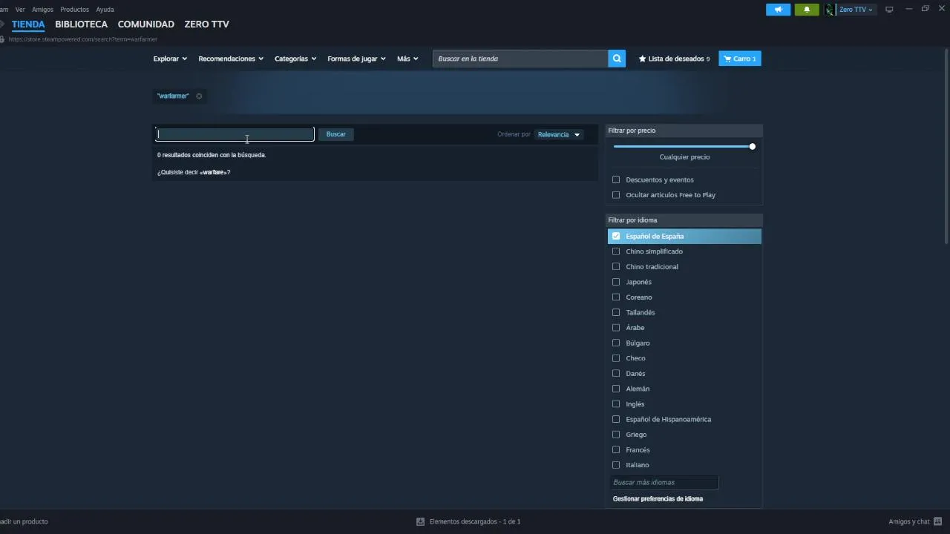Open Big Picture mode monitor icon
Viewport: 950px width, 534px height.
(889, 10)
